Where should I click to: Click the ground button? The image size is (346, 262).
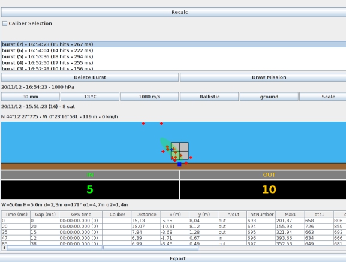click(269, 97)
